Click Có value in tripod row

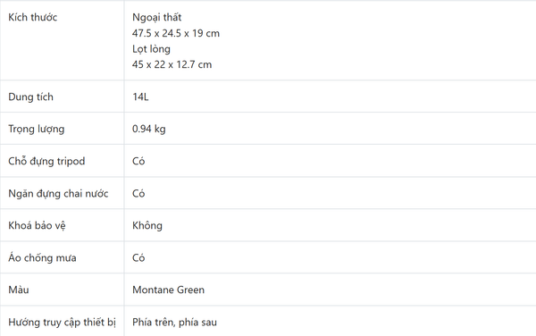138,161
